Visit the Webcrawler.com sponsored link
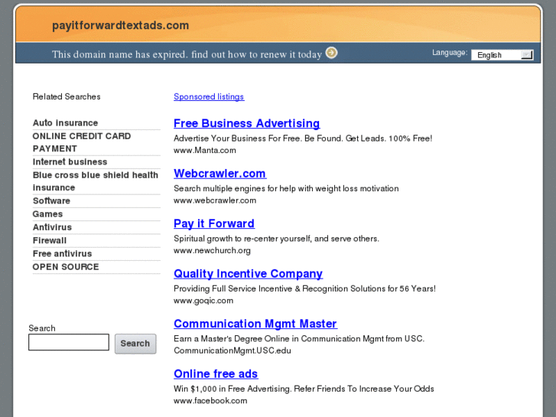The height and width of the screenshot is (417, 556). (220, 173)
